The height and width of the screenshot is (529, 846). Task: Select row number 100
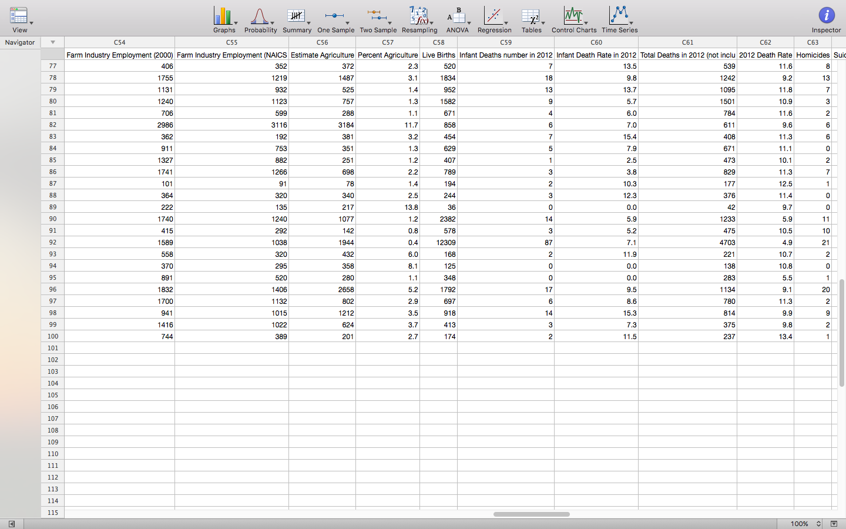point(53,336)
